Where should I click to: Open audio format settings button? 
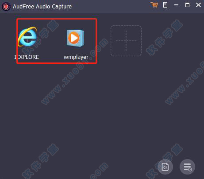(165, 167)
